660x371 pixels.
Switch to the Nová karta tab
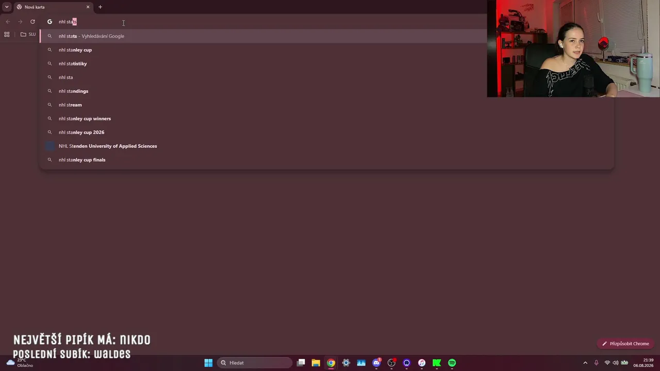coord(53,7)
